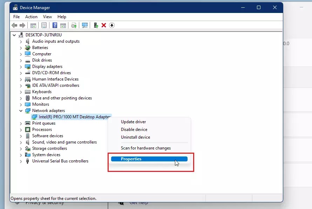Expand the Display adapters category

tap(21, 66)
